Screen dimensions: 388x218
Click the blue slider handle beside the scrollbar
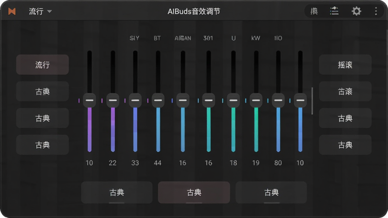coord(300,100)
